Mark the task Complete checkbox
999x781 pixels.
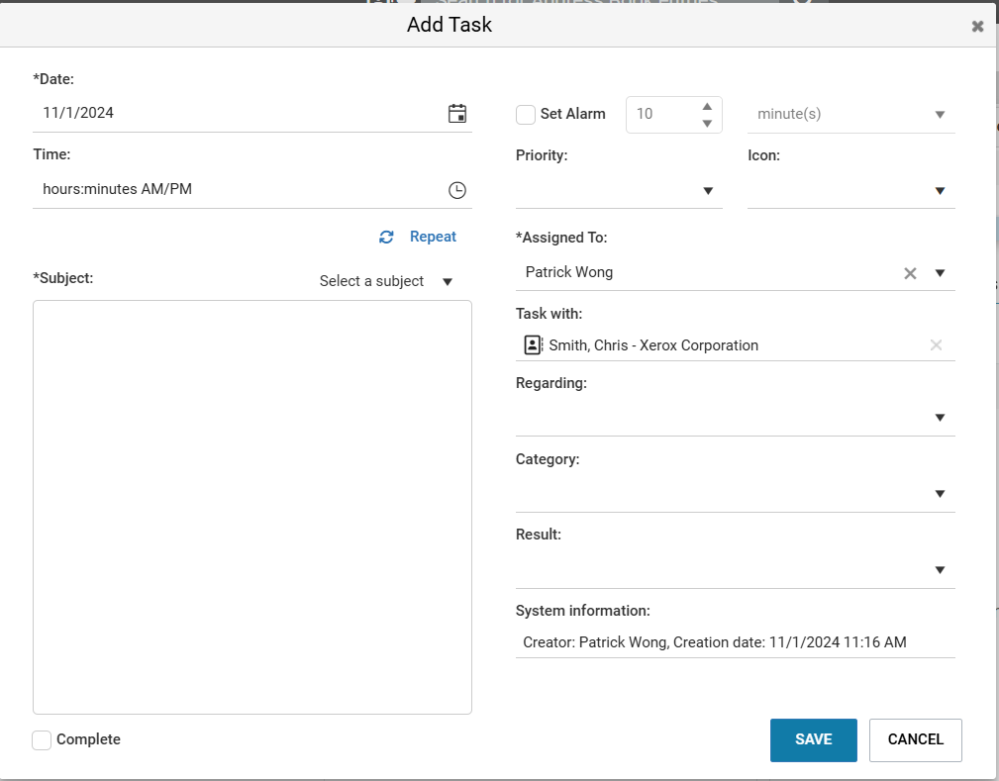[42, 740]
